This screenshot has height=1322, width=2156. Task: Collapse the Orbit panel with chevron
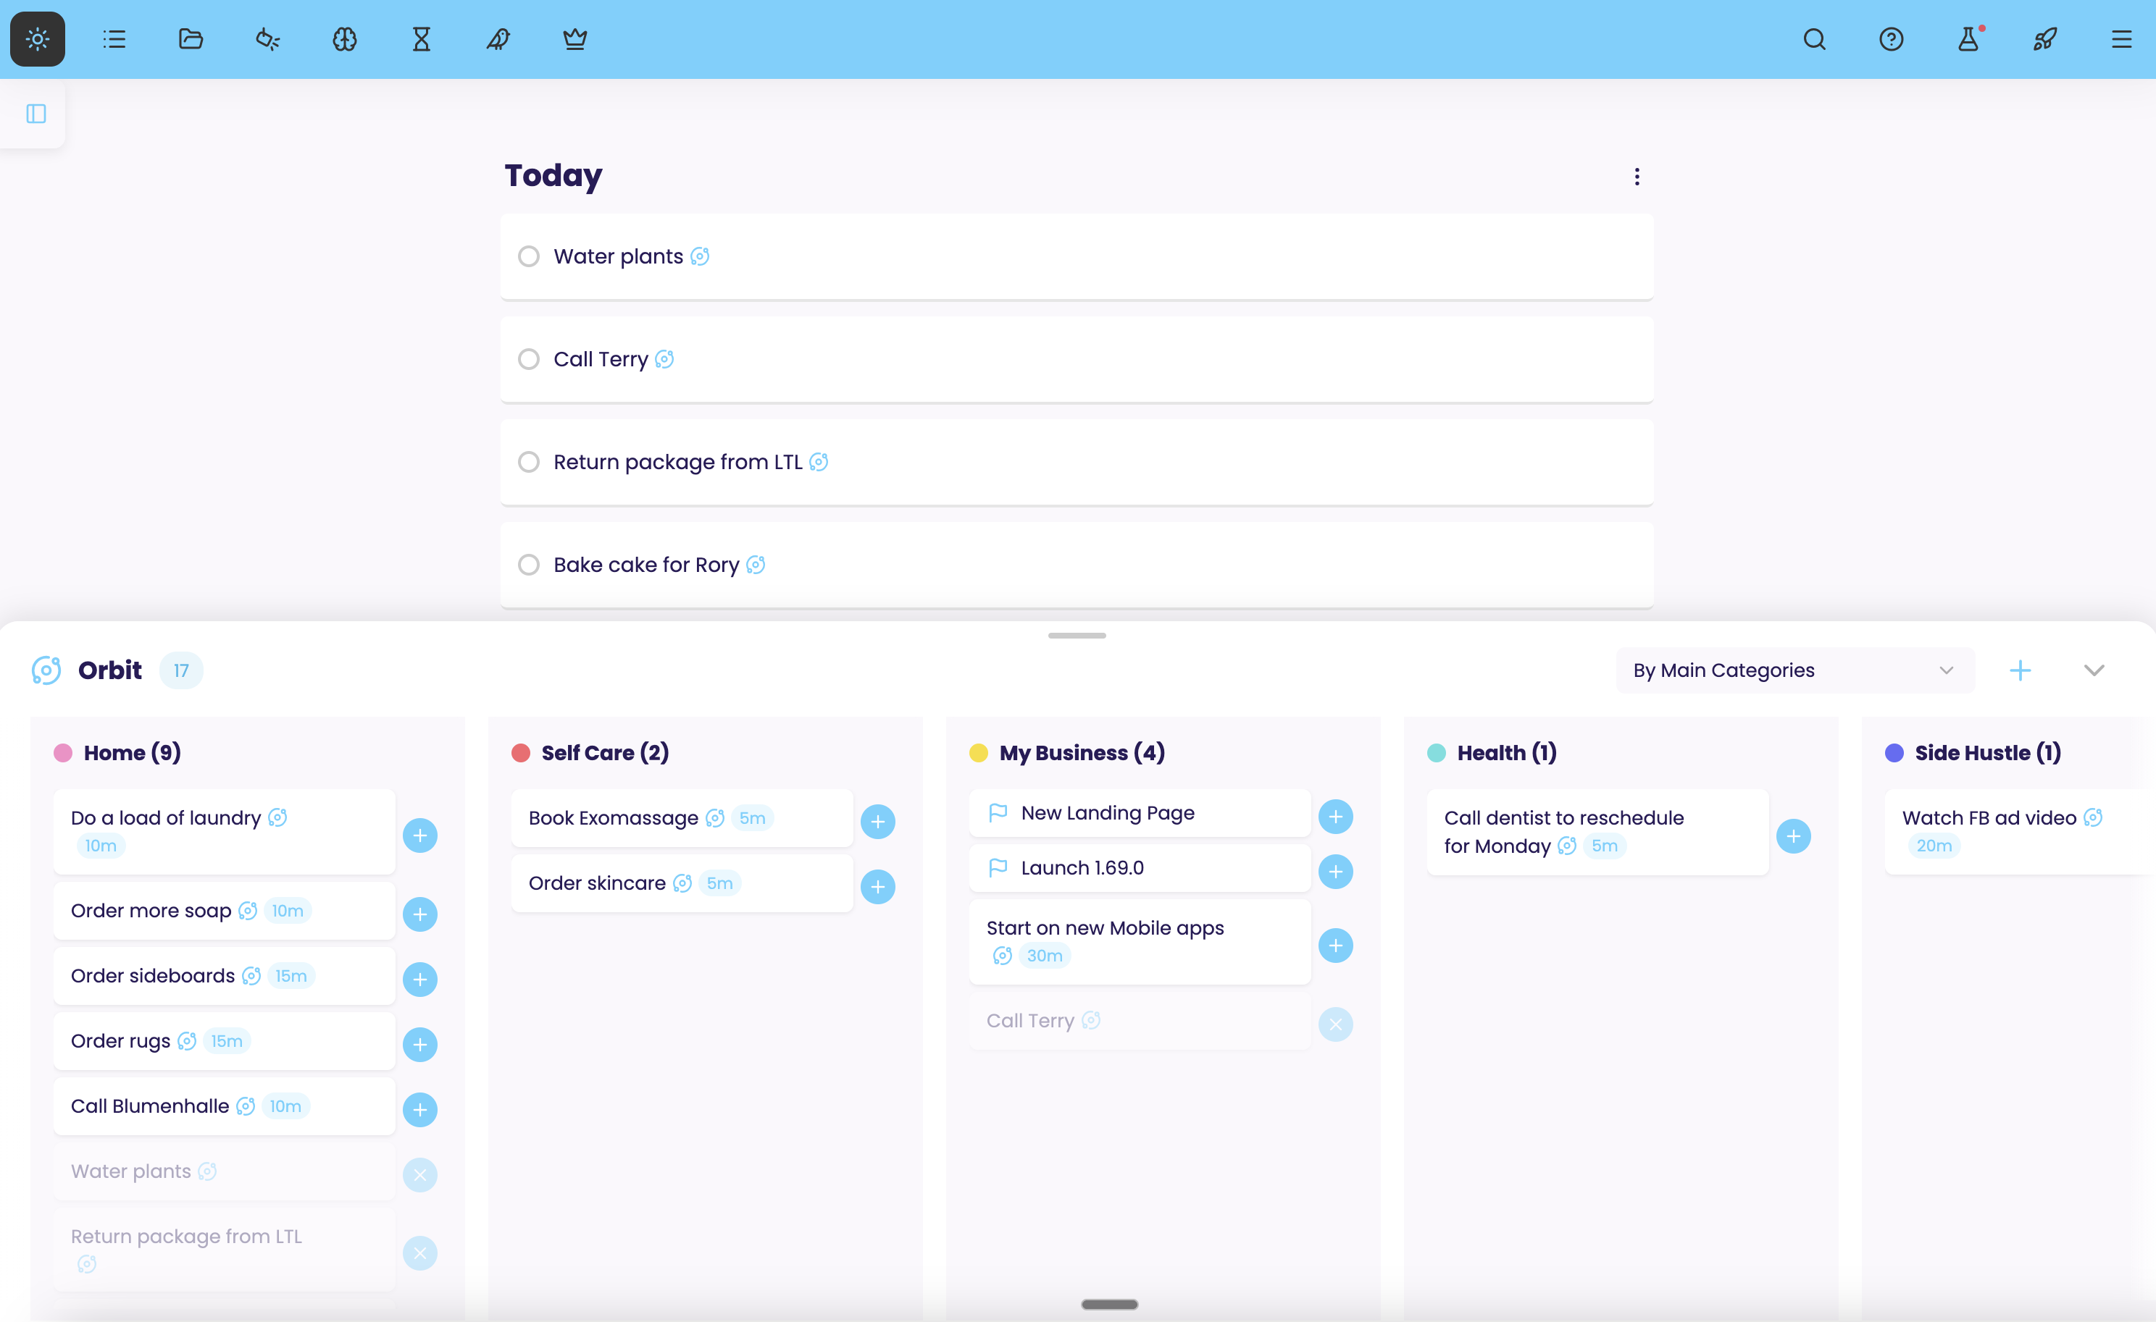[2094, 670]
